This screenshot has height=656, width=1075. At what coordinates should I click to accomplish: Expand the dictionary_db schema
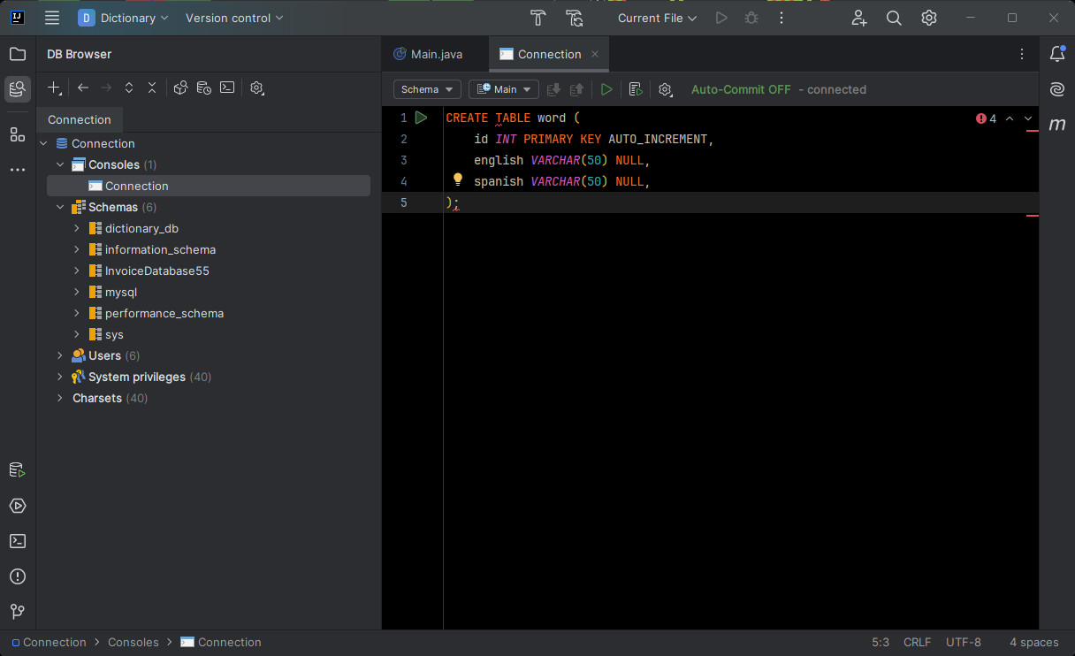(76, 228)
